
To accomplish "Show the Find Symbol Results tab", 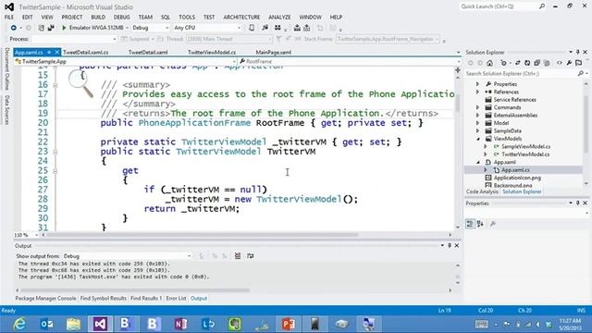I will 104,298.
